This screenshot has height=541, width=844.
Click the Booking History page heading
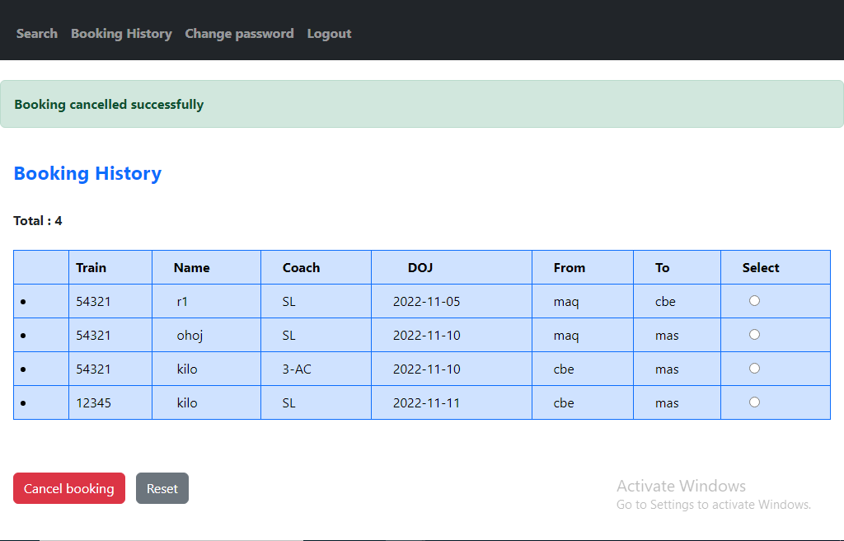(x=87, y=173)
